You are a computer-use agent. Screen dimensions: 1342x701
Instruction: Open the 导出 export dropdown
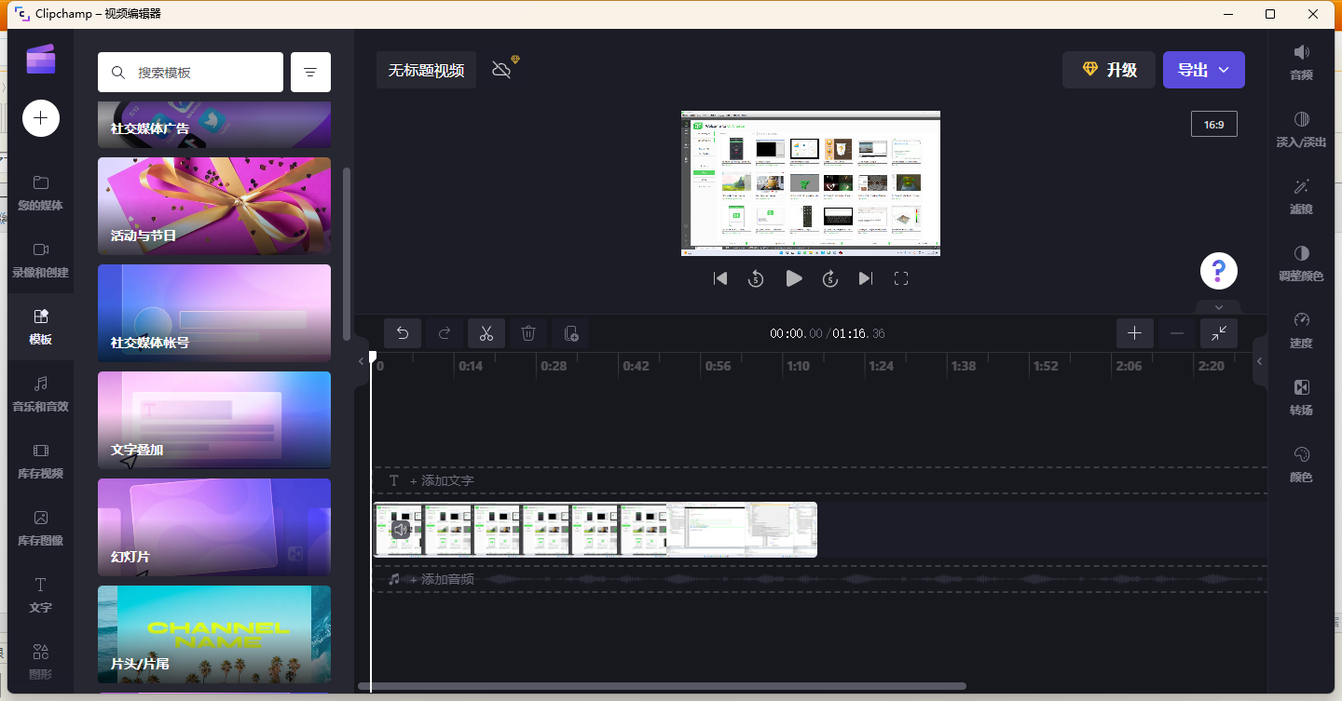click(x=1204, y=70)
